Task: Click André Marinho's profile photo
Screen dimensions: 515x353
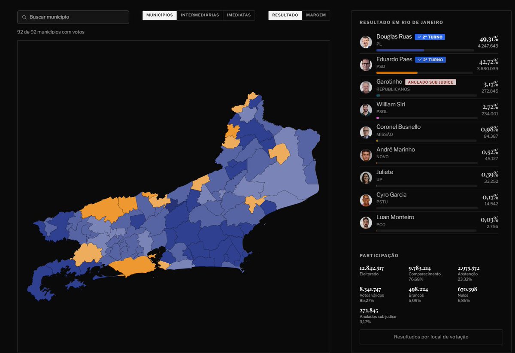Action: click(366, 155)
